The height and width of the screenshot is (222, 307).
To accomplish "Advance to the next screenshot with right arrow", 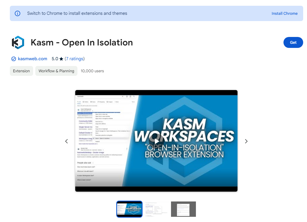I will [246, 141].
